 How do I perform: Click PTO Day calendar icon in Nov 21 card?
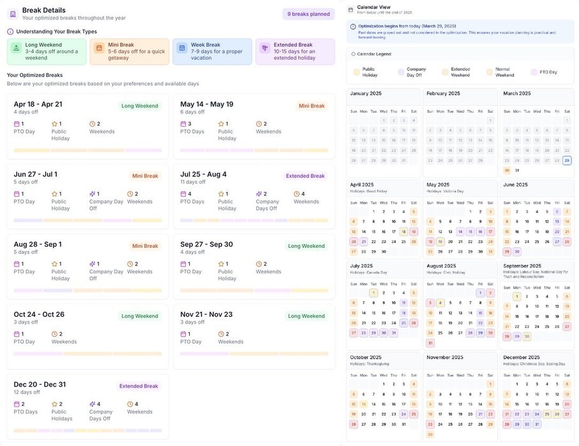pyautogui.click(x=183, y=334)
